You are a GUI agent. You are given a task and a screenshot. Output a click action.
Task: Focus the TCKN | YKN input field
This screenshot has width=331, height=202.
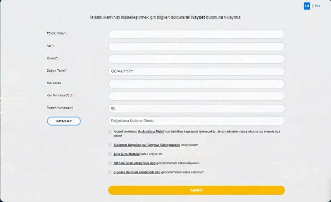[x=196, y=34]
